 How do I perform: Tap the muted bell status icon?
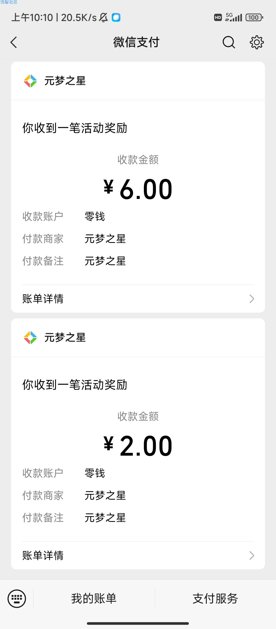103,18
